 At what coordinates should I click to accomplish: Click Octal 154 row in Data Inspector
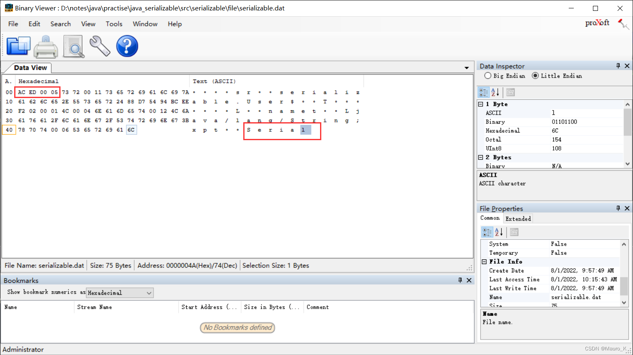tap(551, 139)
